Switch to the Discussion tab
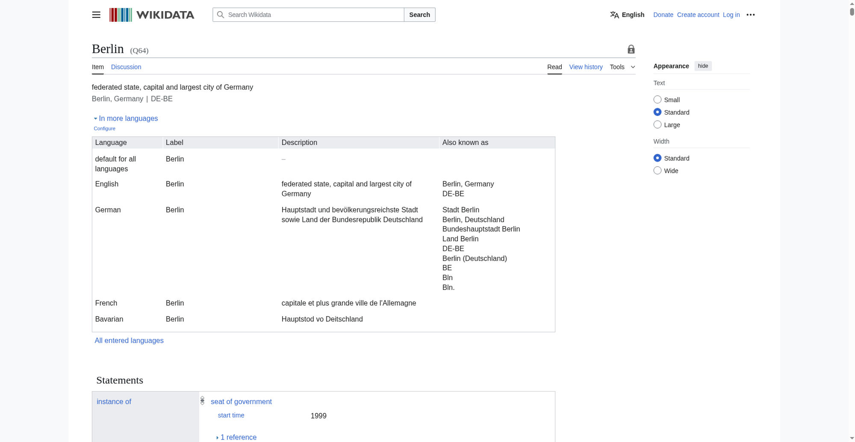Screen dimensions: 855x442 [x=126, y=67]
